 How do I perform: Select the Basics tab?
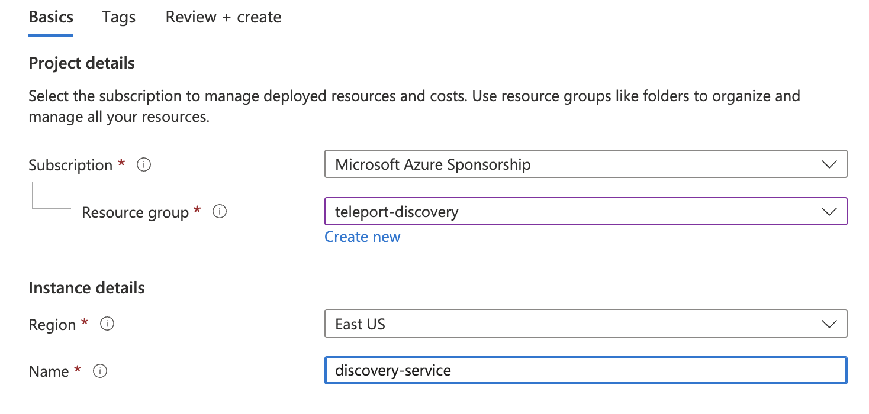click(x=51, y=18)
